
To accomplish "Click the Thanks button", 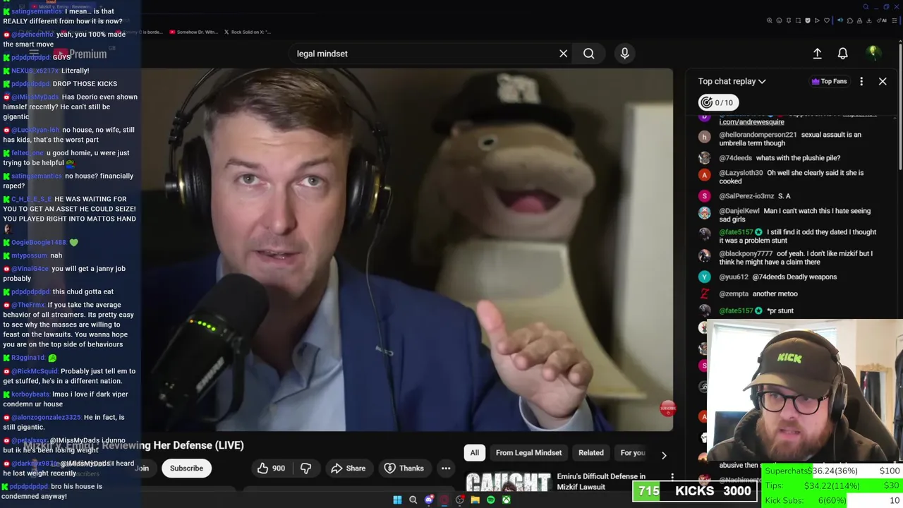I will pyautogui.click(x=404, y=468).
